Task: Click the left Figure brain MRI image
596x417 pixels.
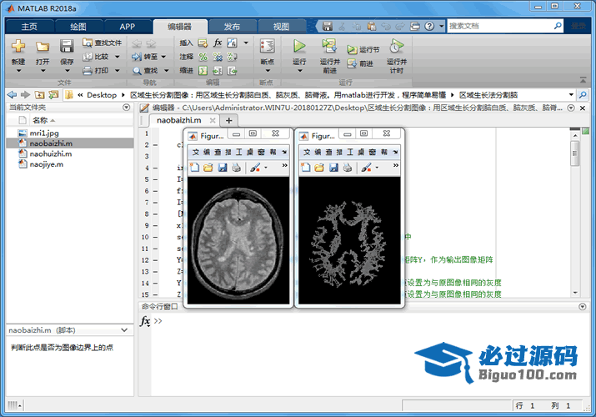Action: [x=238, y=240]
